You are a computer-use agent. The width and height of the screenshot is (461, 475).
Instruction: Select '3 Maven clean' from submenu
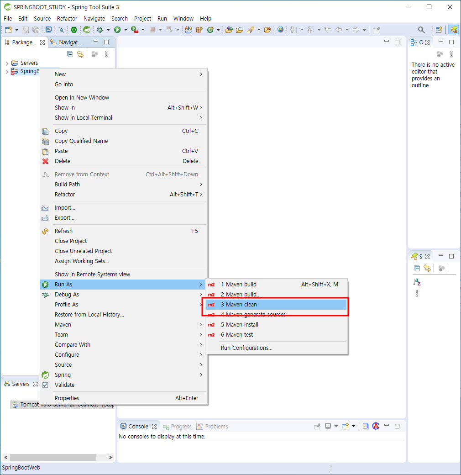pyautogui.click(x=276, y=305)
